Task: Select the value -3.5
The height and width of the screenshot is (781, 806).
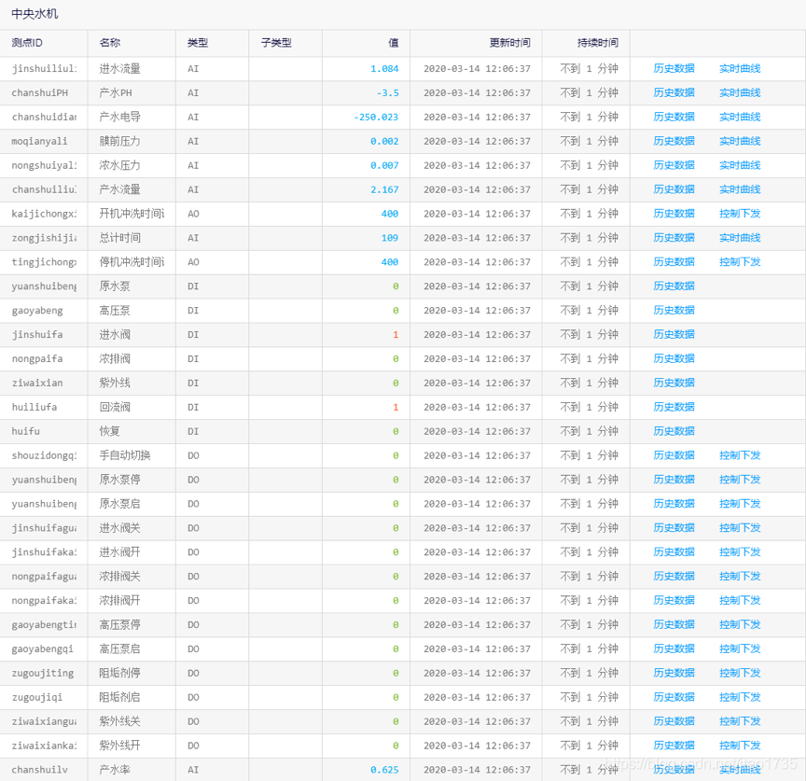Action: point(387,92)
